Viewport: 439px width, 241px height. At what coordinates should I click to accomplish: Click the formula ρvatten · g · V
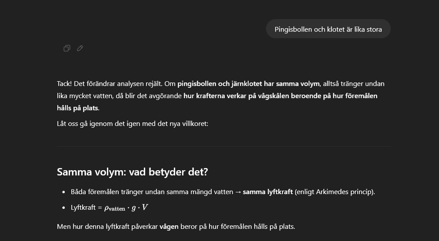(x=126, y=208)
